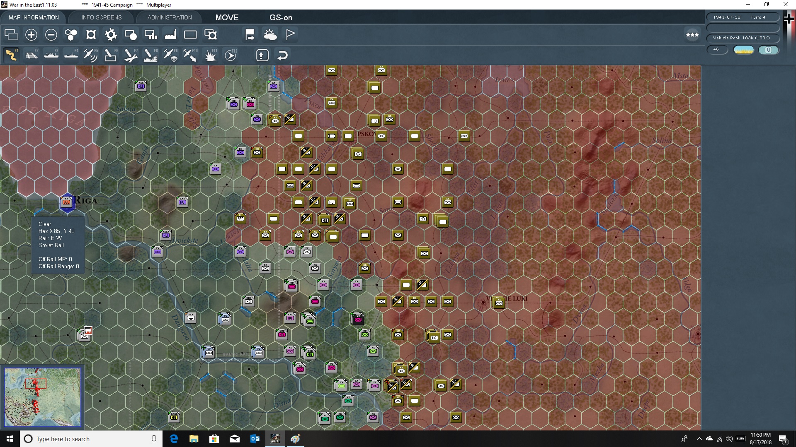Image resolution: width=796 pixels, height=447 pixels.
Task: Click the gear cog toolbar icon
Action: pos(111,35)
